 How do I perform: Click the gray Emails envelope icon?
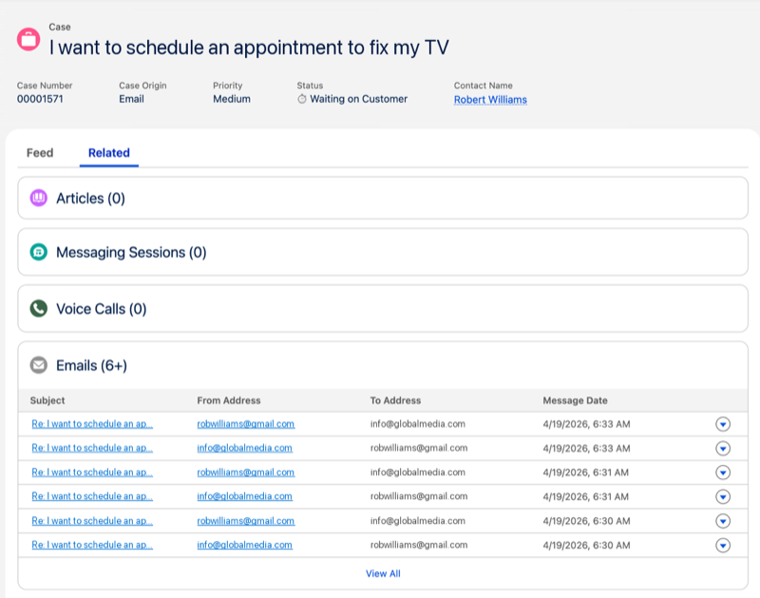[39, 365]
